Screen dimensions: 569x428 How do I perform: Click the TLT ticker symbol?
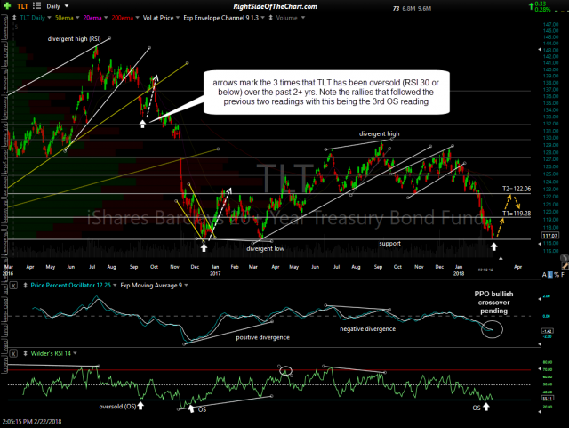pos(22,6)
